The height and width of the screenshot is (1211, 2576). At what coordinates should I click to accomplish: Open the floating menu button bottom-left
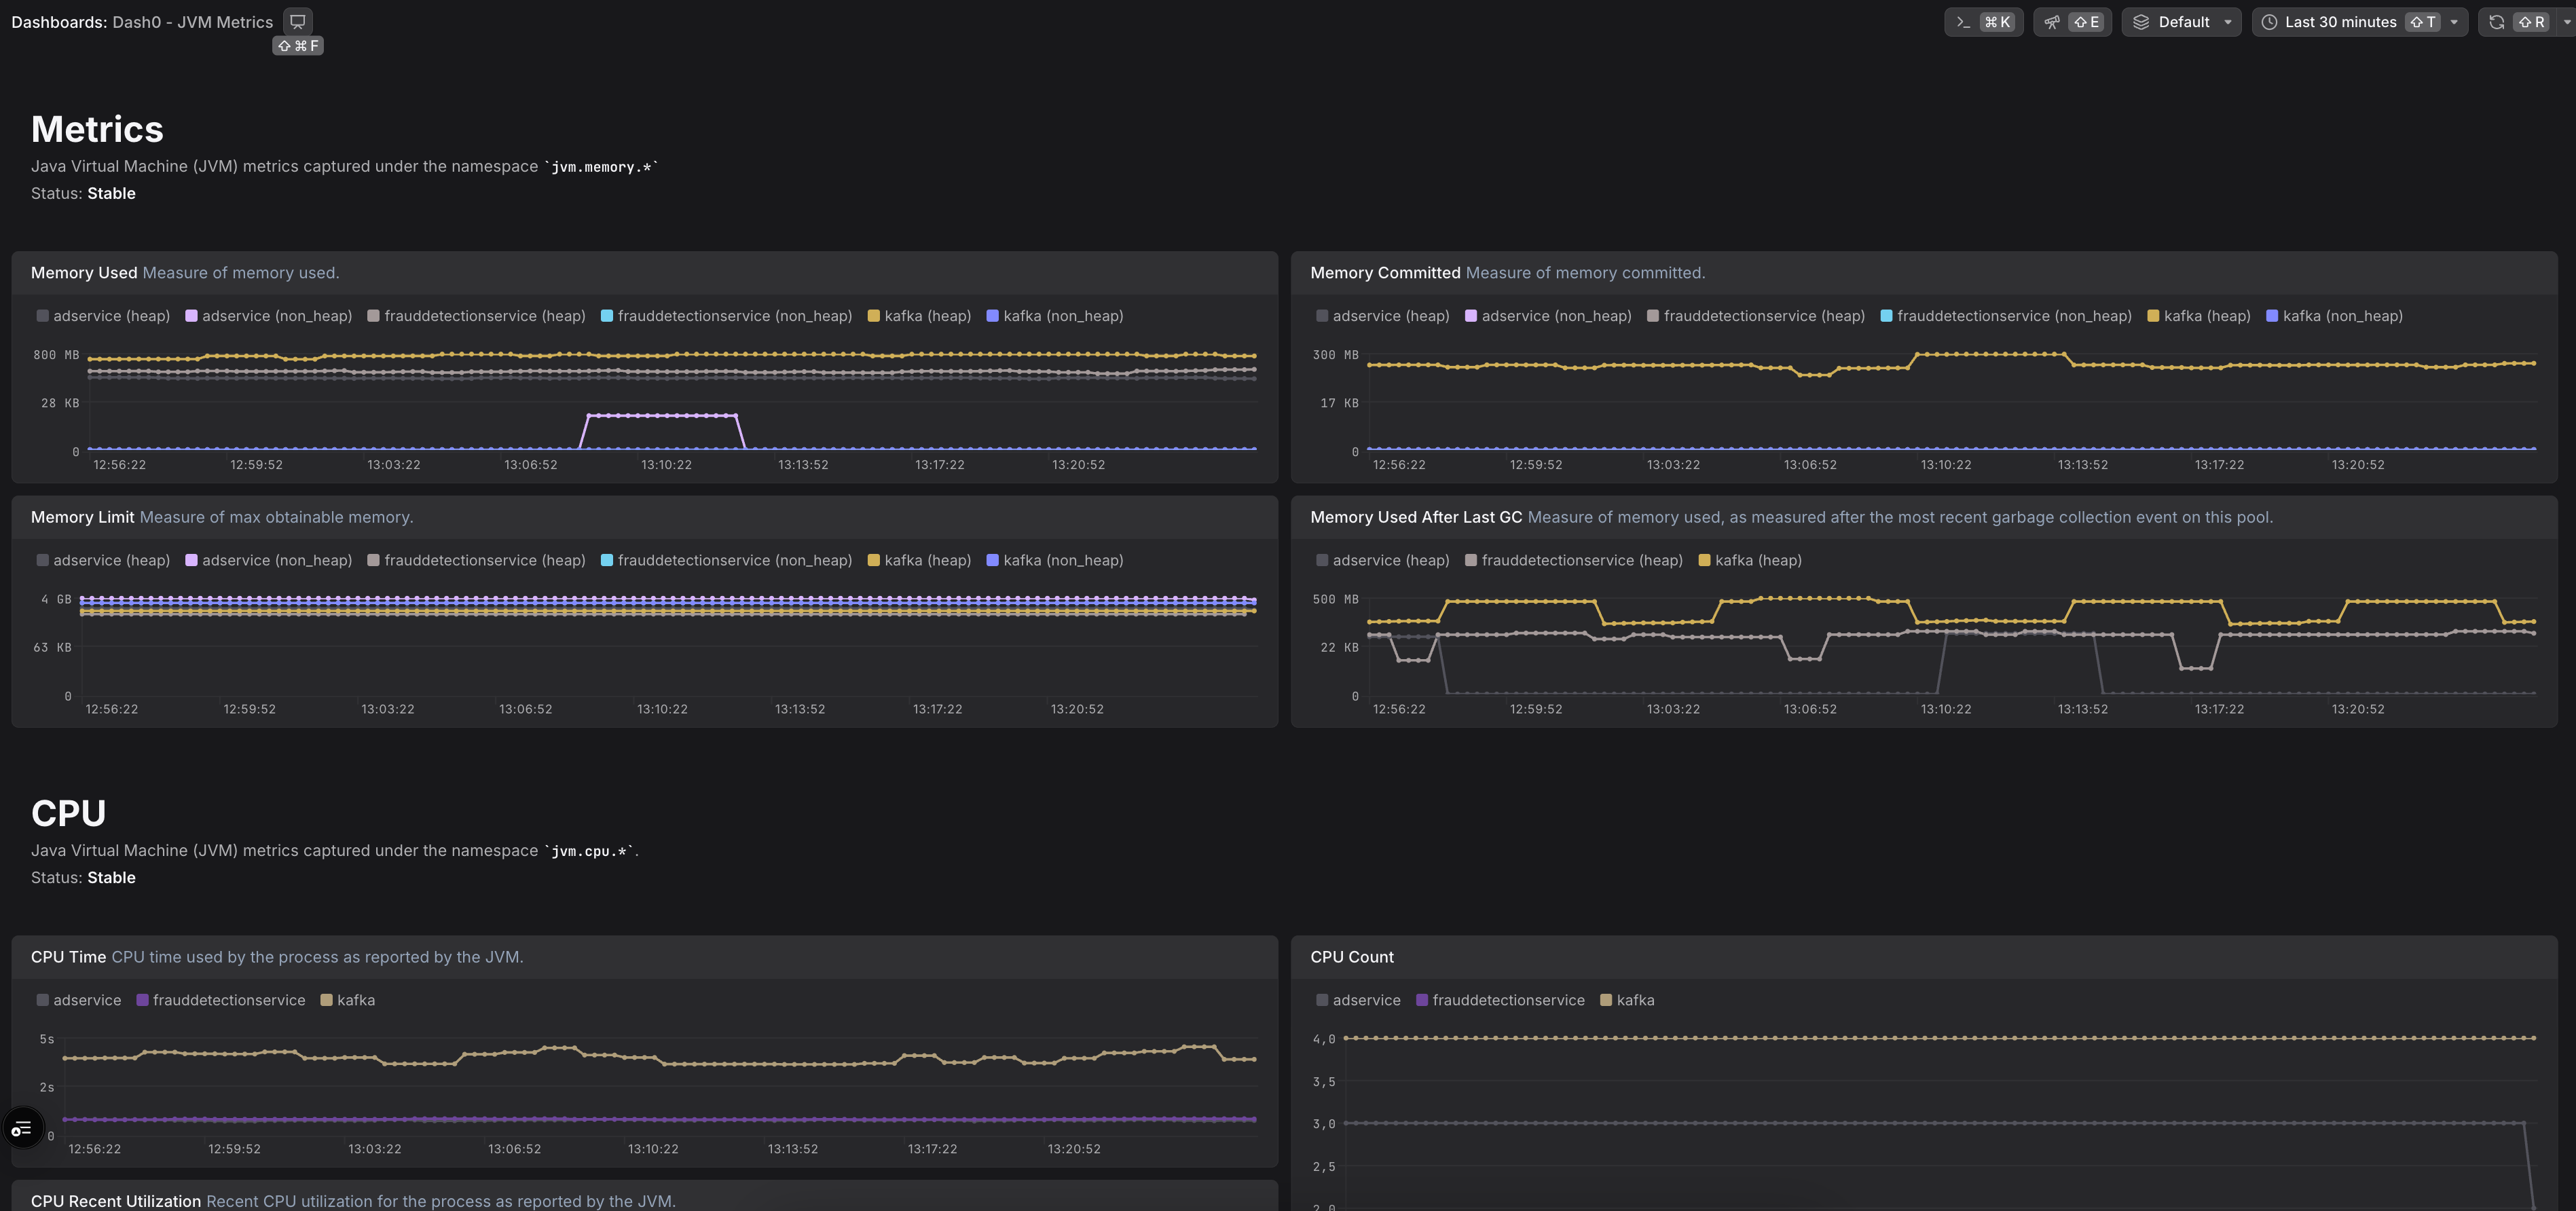click(22, 1129)
